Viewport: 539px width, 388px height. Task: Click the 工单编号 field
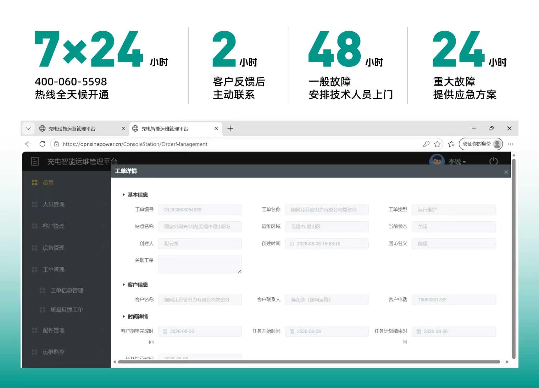pos(200,210)
